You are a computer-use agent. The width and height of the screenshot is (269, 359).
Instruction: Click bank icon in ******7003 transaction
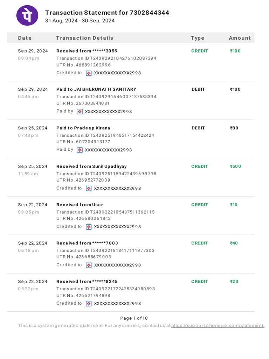[89, 265]
